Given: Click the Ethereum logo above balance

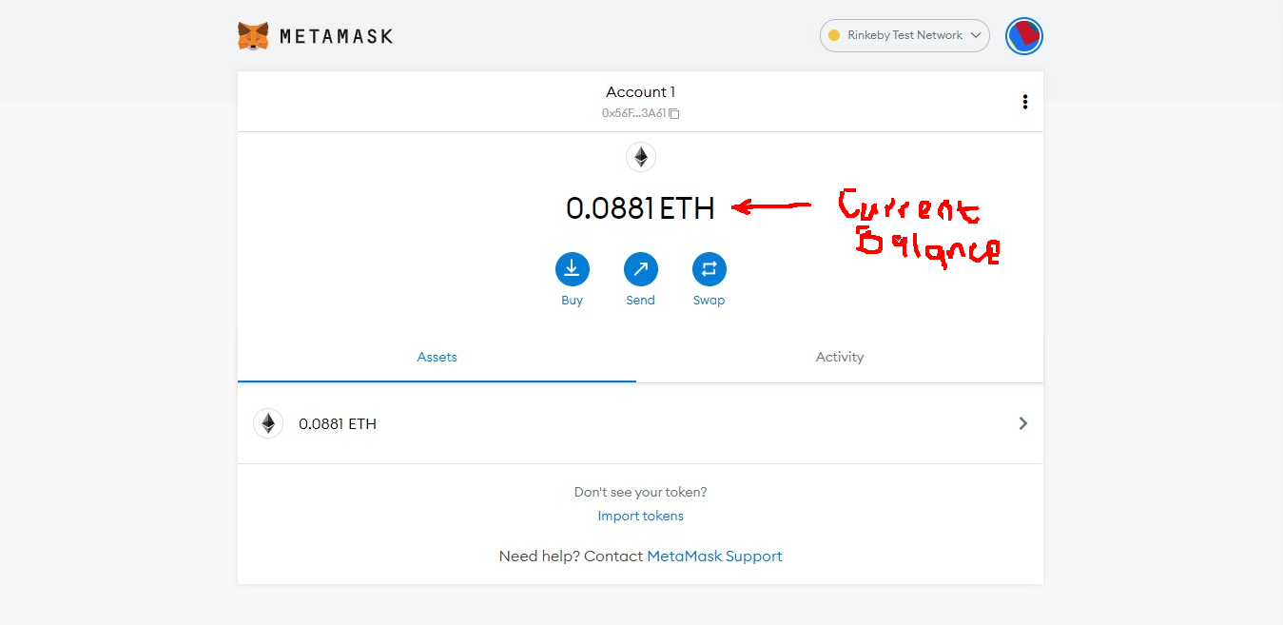Looking at the screenshot, I should pos(641,157).
